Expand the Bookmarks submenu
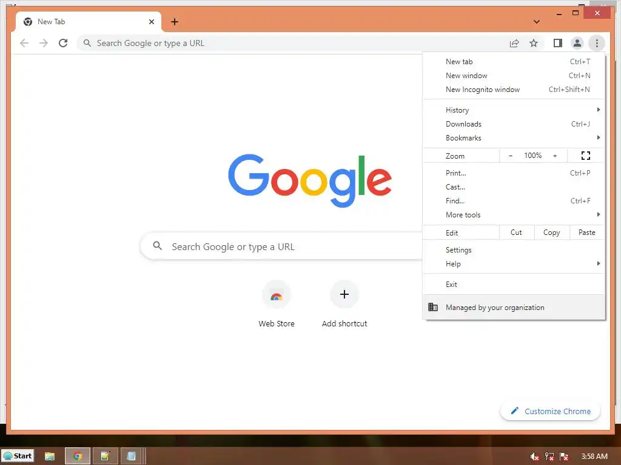This screenshot has width=621, height=465. click(514, 137)
